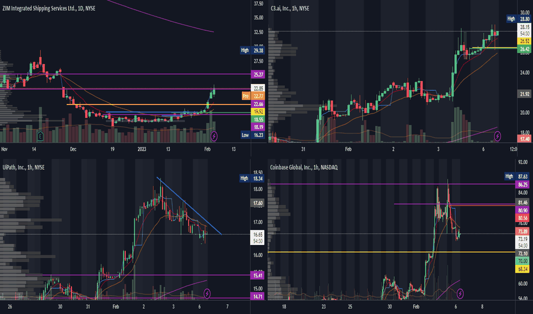
Task: Click the '26' date on UiPath time axis
Action: pyautogui.click(x=10, y=307)
